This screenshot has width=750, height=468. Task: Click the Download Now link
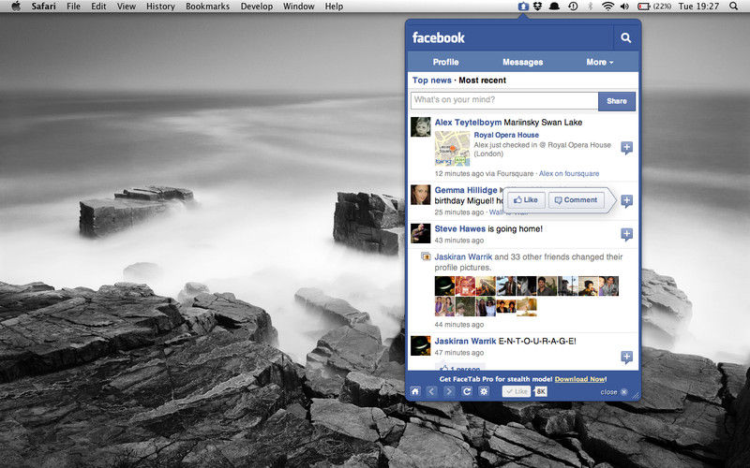click(x=580, y=379)
